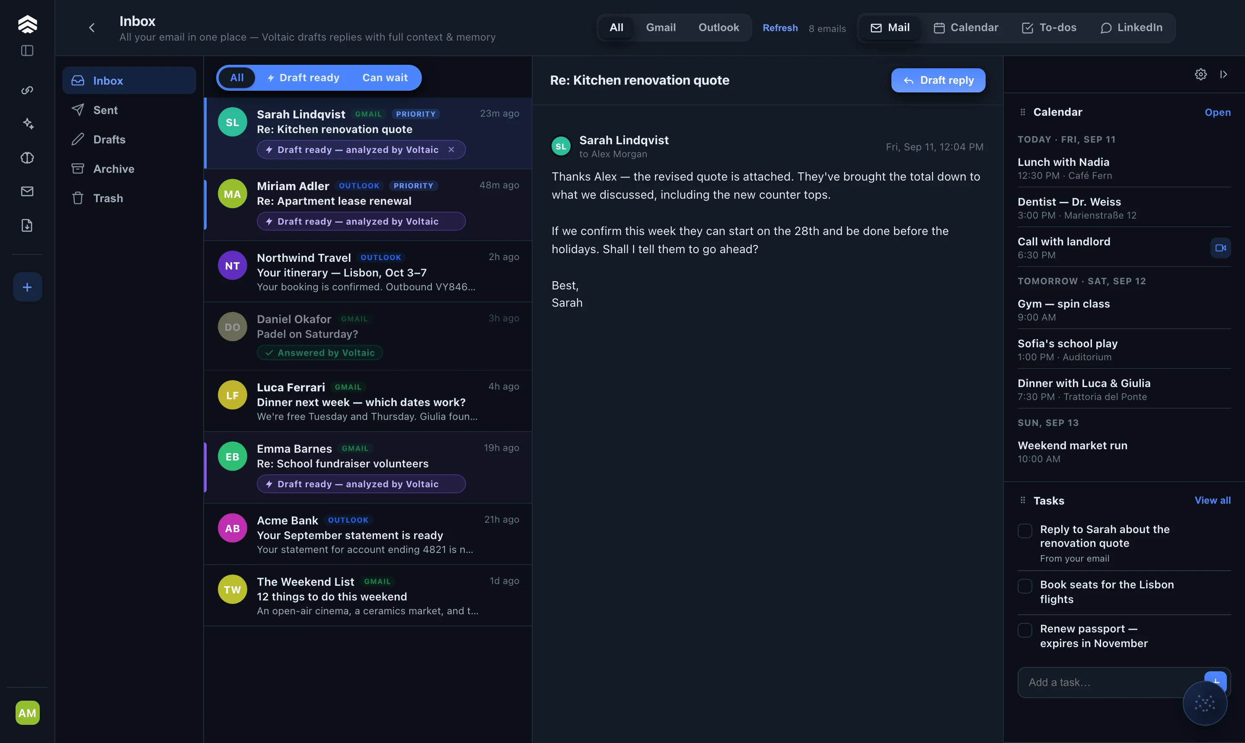Open the right panel settings gear
The width and height of the screenshot is (1245, 743).
point(1200,74)
